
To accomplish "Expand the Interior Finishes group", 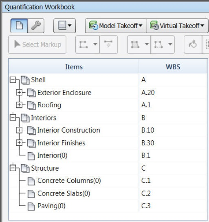I will 19,143.
